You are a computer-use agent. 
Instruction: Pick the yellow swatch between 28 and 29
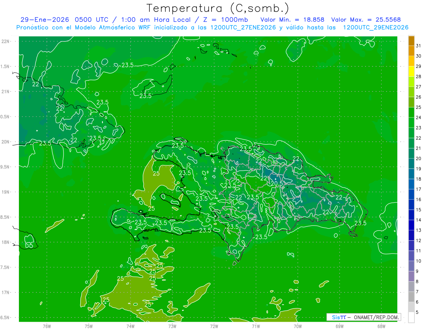(412, 72)
